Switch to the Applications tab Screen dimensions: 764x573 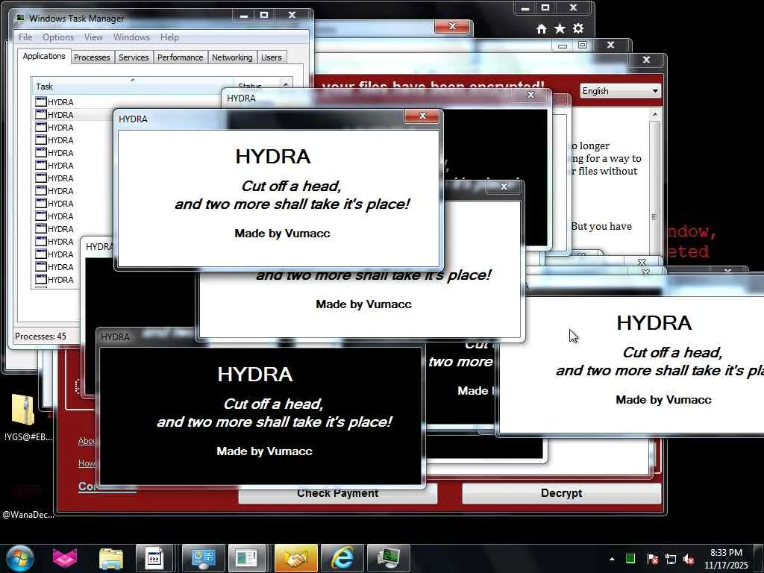pyautogui.click(x=44, y=56)
